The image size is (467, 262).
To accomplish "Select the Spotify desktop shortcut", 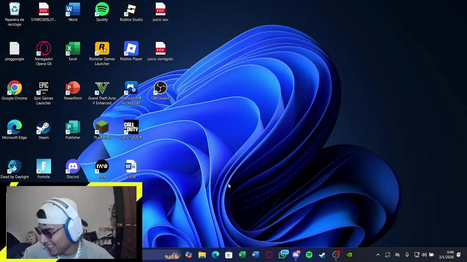I will pyautogui.click(x=102, y=12).
